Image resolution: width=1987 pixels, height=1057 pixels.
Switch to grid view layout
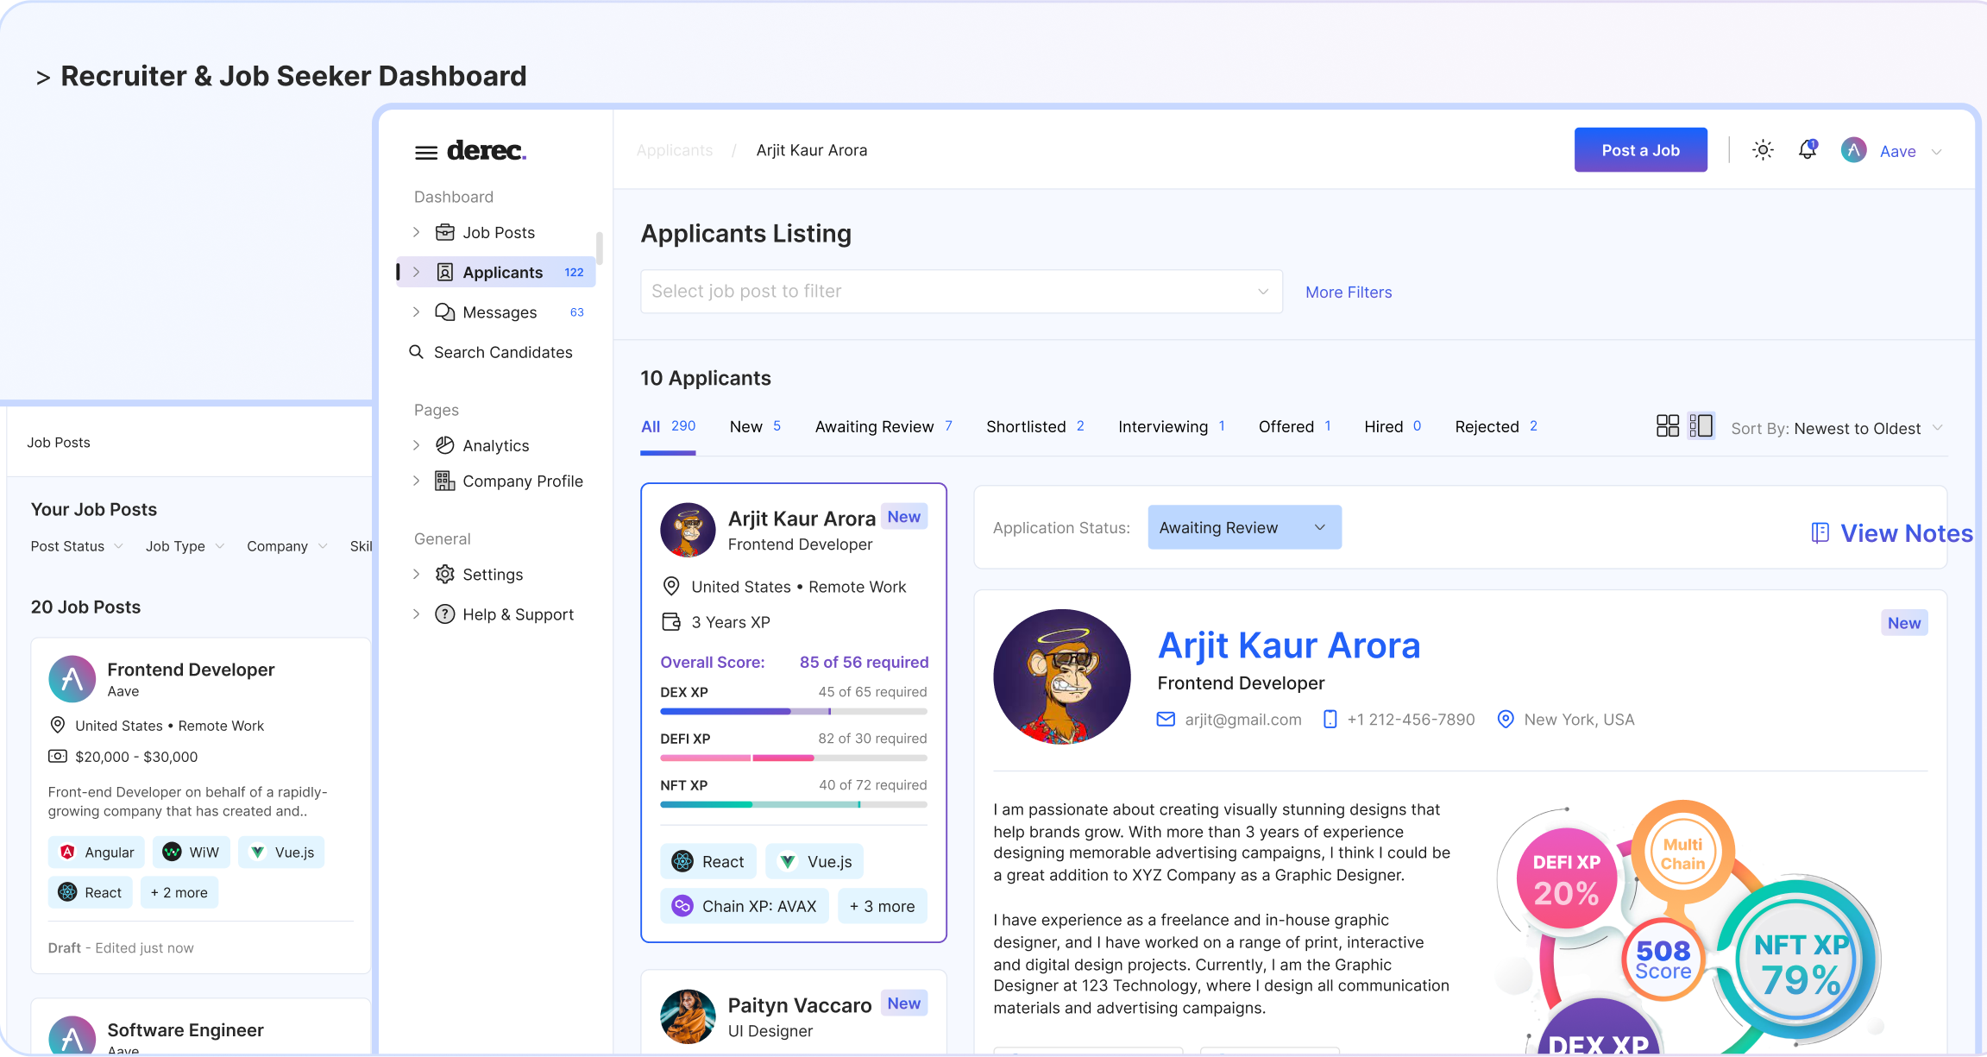coord(1667,425)
